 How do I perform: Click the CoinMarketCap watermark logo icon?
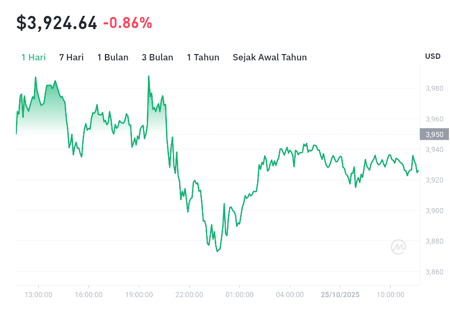coord(399,247)
